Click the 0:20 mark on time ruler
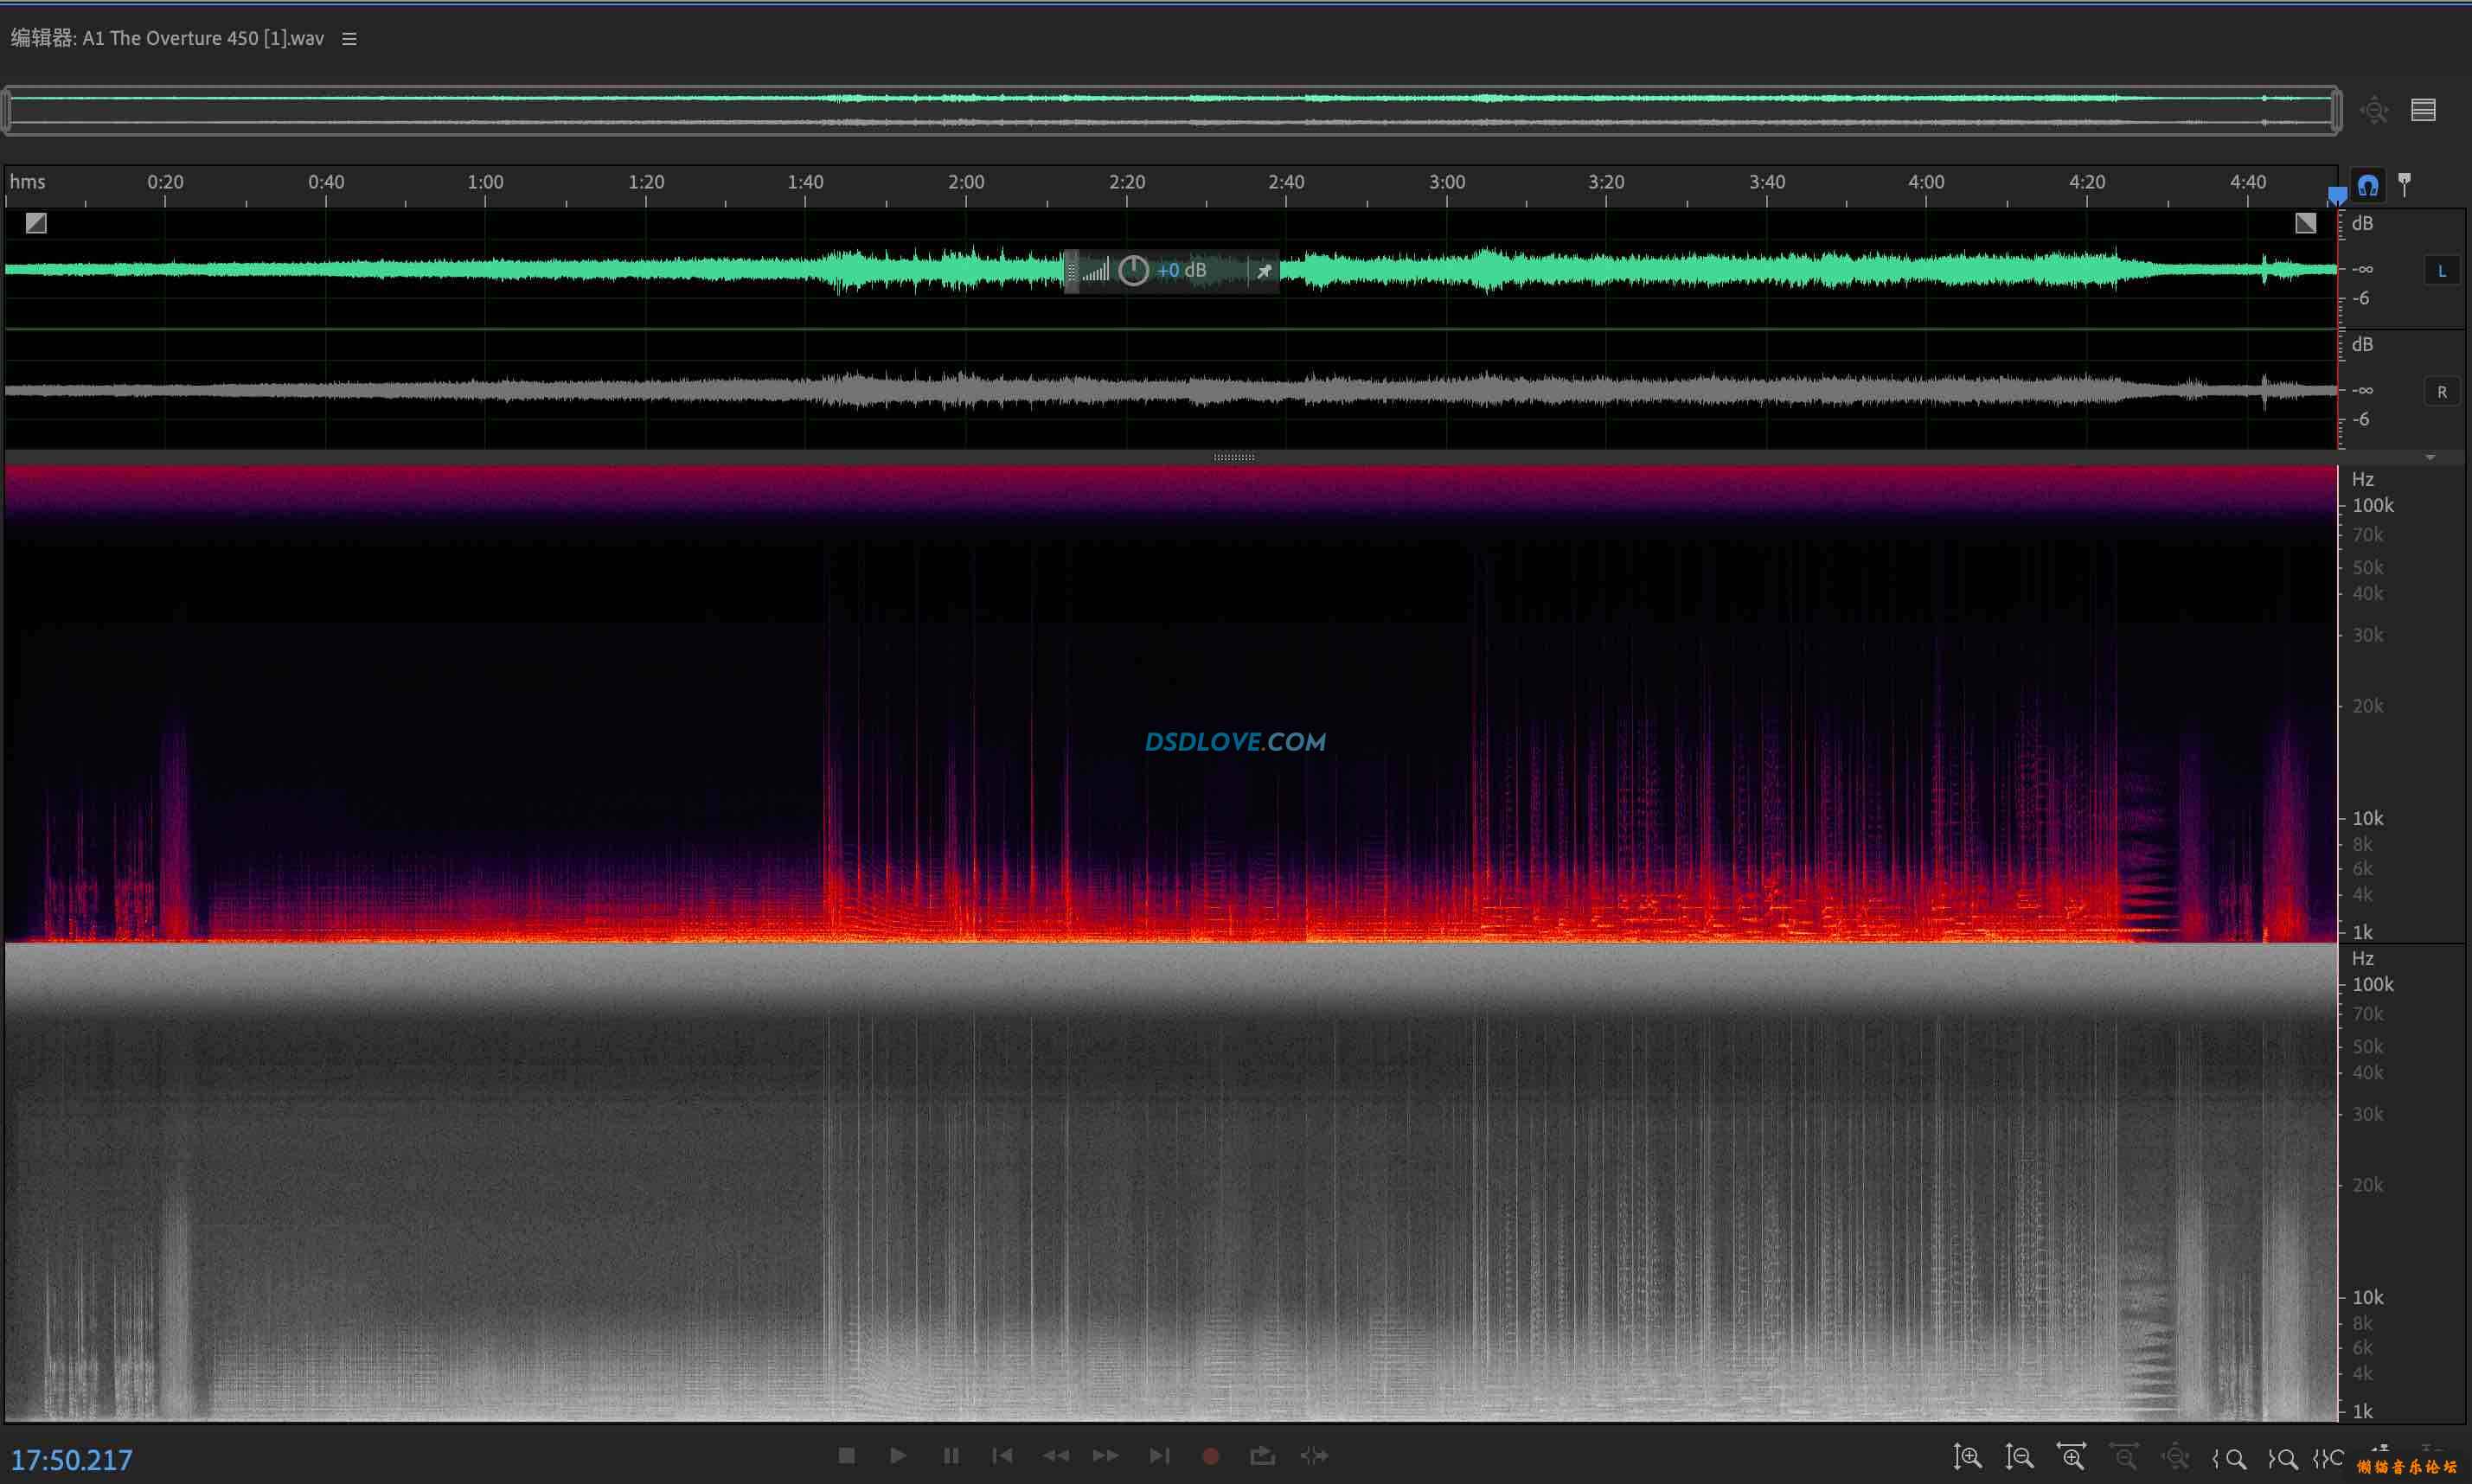The height and width of the screenshot is (1484, 2472). 165,182
